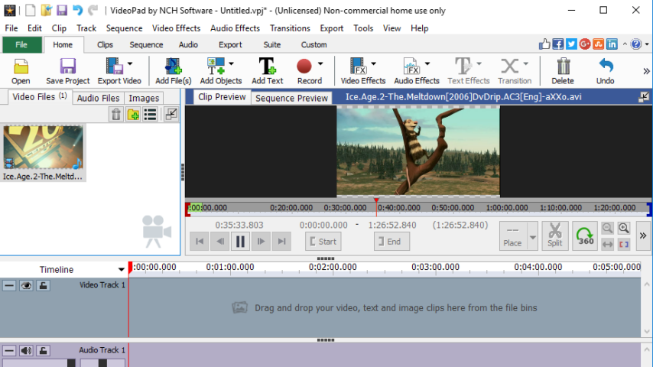Click the Save Project icon
The image size is (653, 367).
click(x=67, y=71)
